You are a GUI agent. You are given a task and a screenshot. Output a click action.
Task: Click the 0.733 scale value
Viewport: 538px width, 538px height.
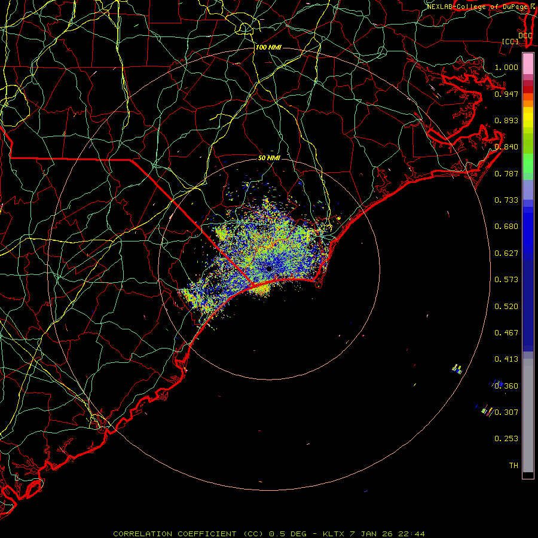click(506, 200)
